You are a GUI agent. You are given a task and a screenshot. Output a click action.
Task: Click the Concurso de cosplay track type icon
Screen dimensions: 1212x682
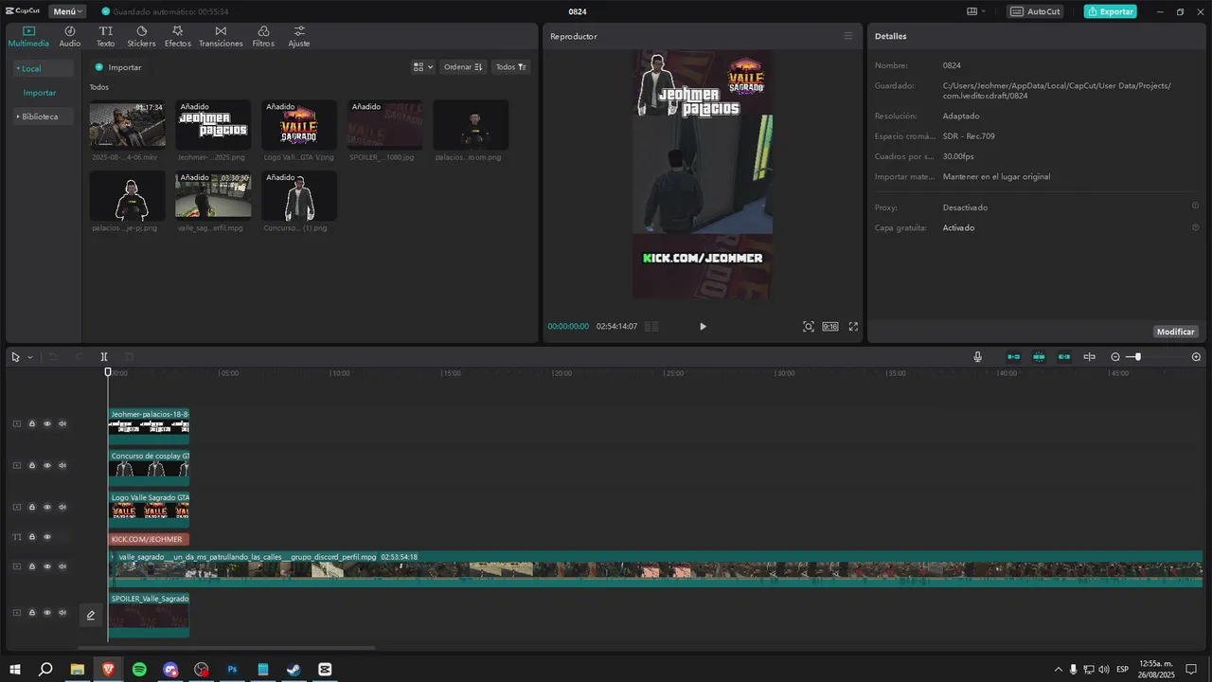(16, 465)
